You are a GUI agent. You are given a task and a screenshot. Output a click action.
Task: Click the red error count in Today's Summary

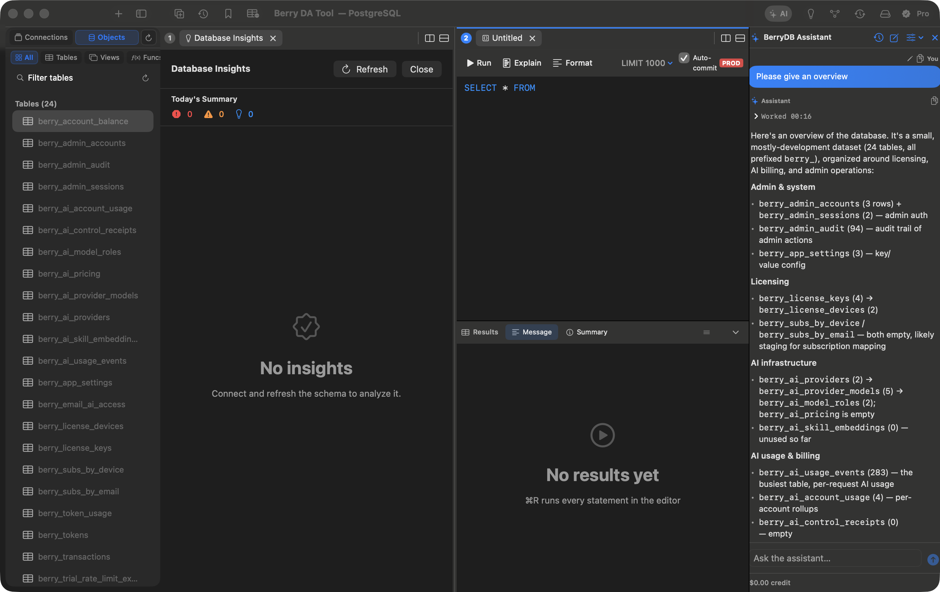point(182,114)
